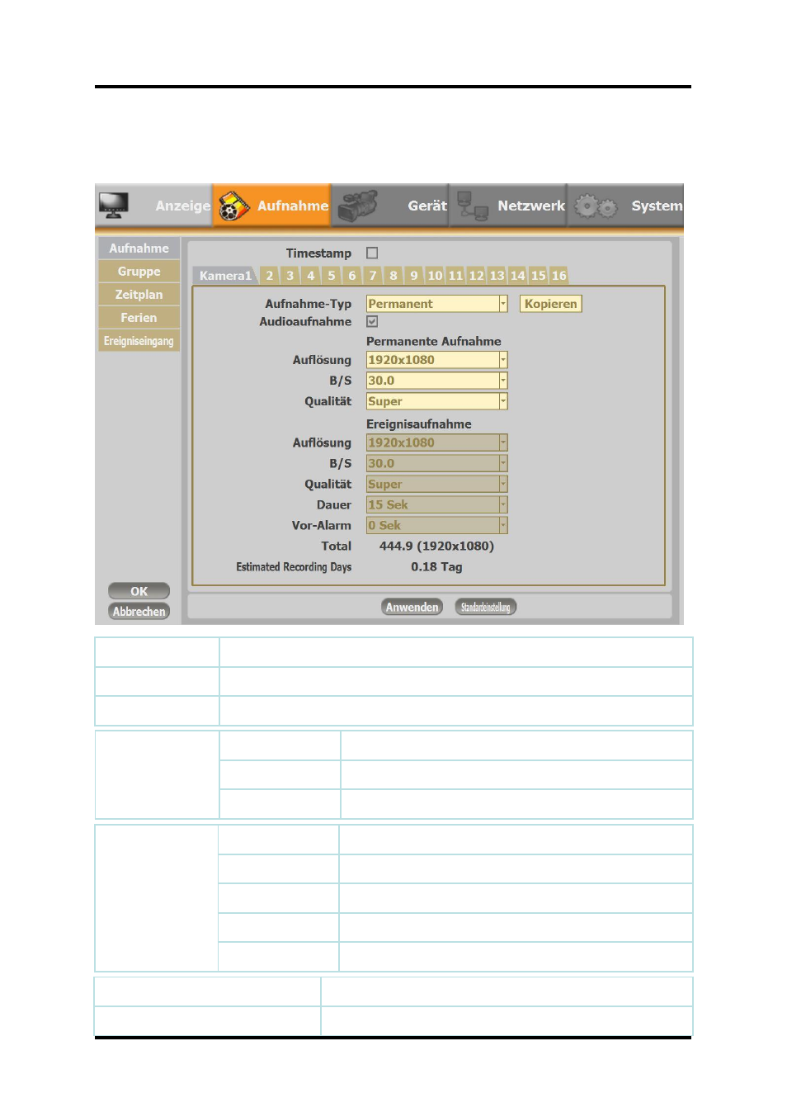This screenshot has height=1112, width=787.
Task: Switch to camera tab 8
Action: pos(393,276)
